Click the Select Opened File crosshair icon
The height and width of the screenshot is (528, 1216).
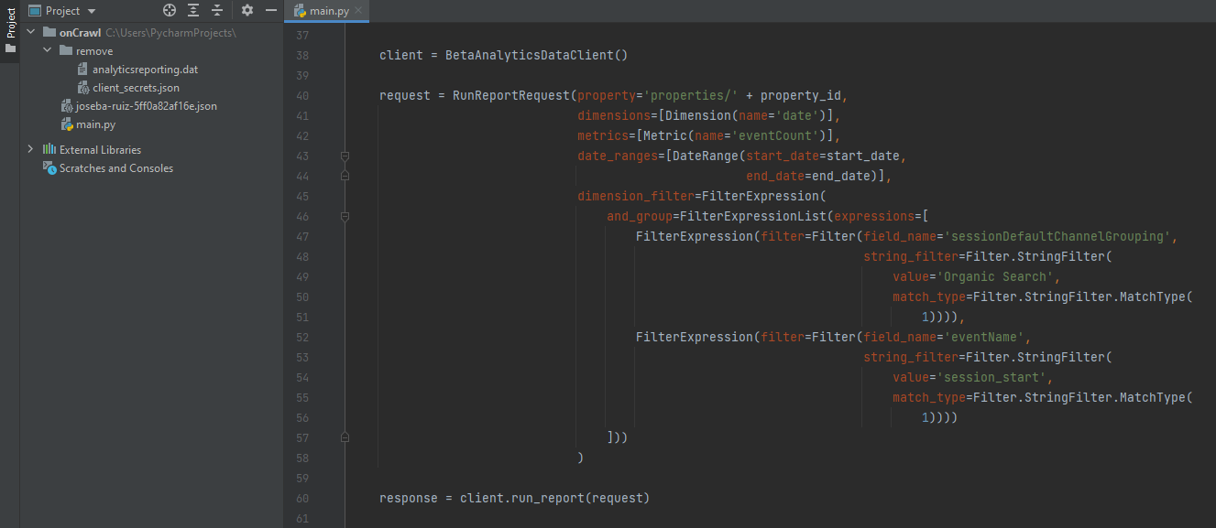169,10
